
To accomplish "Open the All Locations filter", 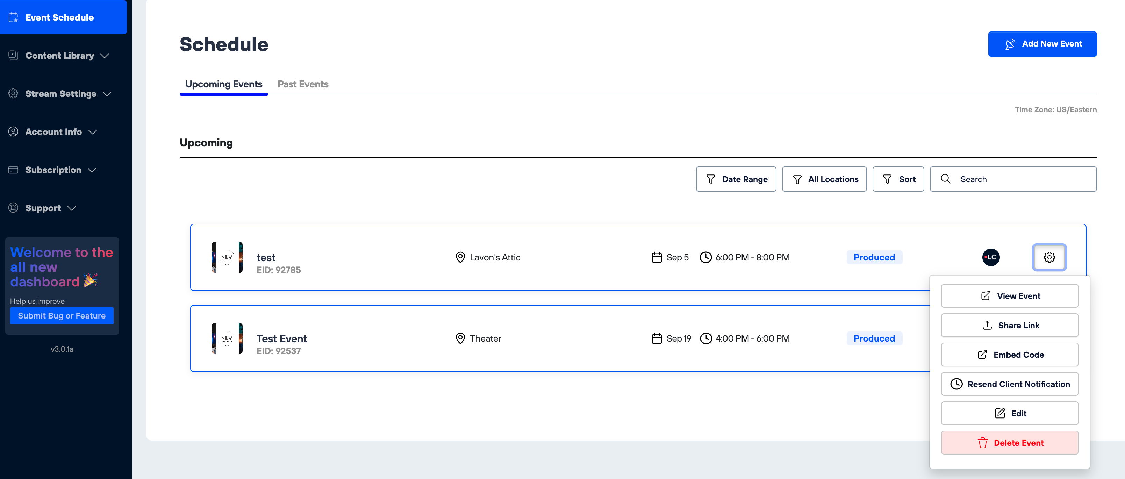I will 824,179.
